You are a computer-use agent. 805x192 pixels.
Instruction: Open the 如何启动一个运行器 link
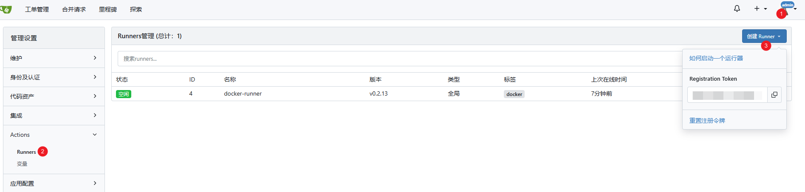click(716, 58)
